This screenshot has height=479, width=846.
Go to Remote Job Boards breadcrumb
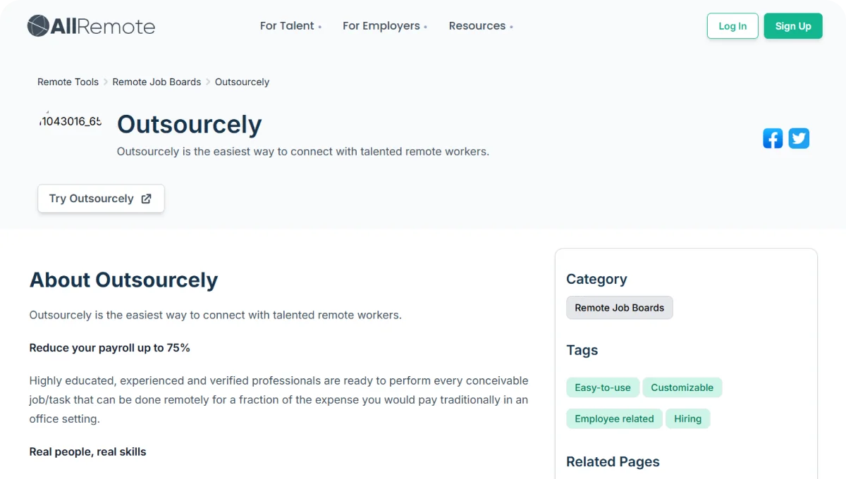(157, 82)
